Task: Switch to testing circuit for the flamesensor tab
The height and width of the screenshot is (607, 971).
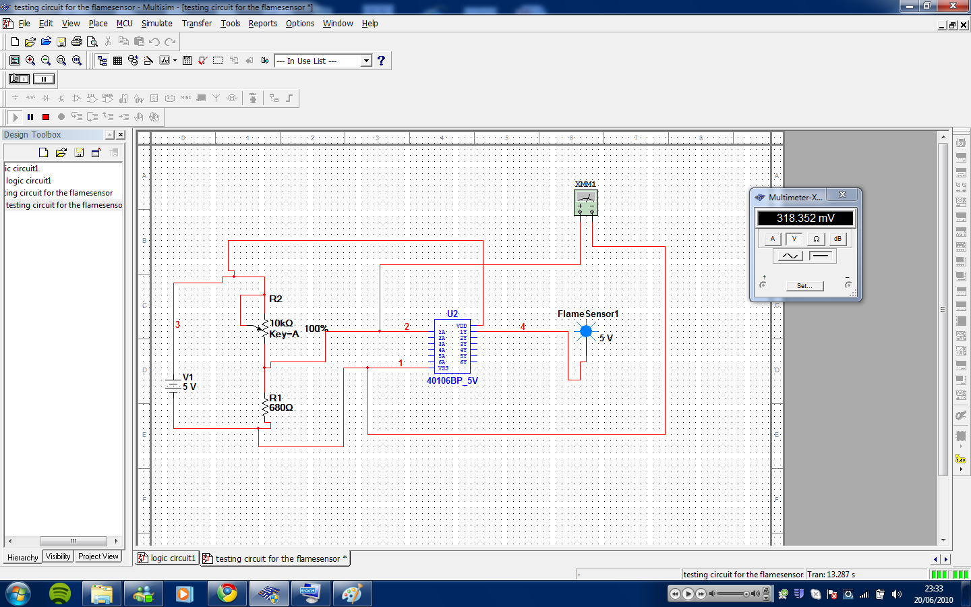Action: tap(275, 558)
